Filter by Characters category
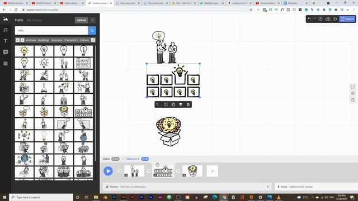Image resolution: width=358 pixels, height=201 pixels. click(x=71, y=40)
